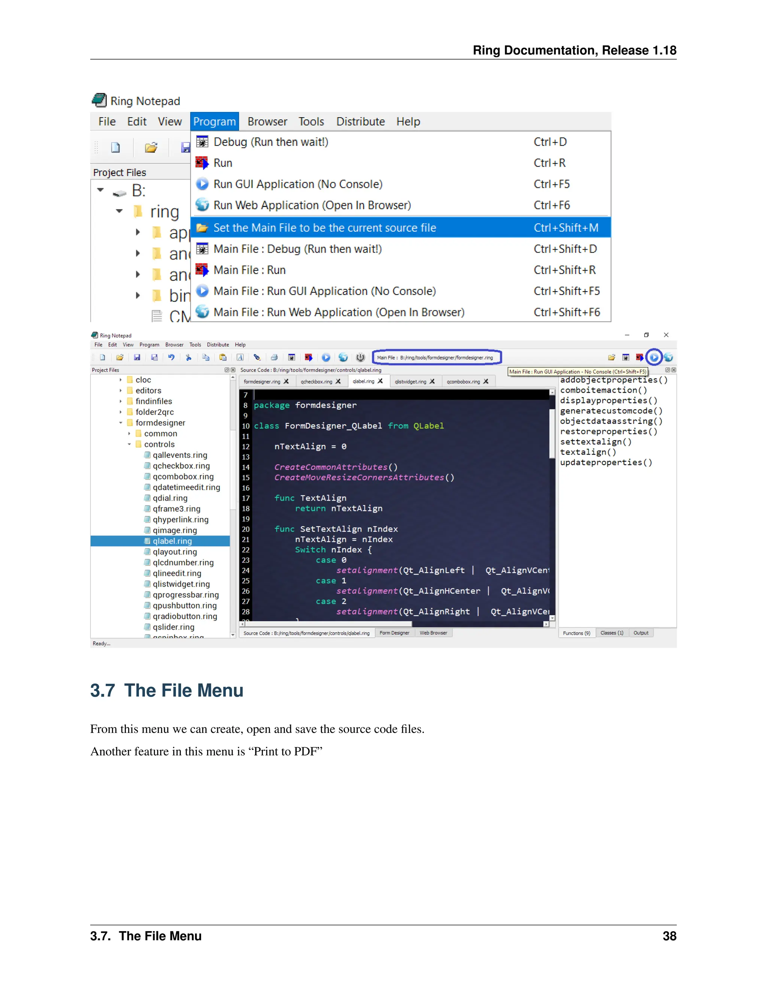Click the Main File Debug icon at the toolbar's right end
767x993 pixels.
[626, 357]
